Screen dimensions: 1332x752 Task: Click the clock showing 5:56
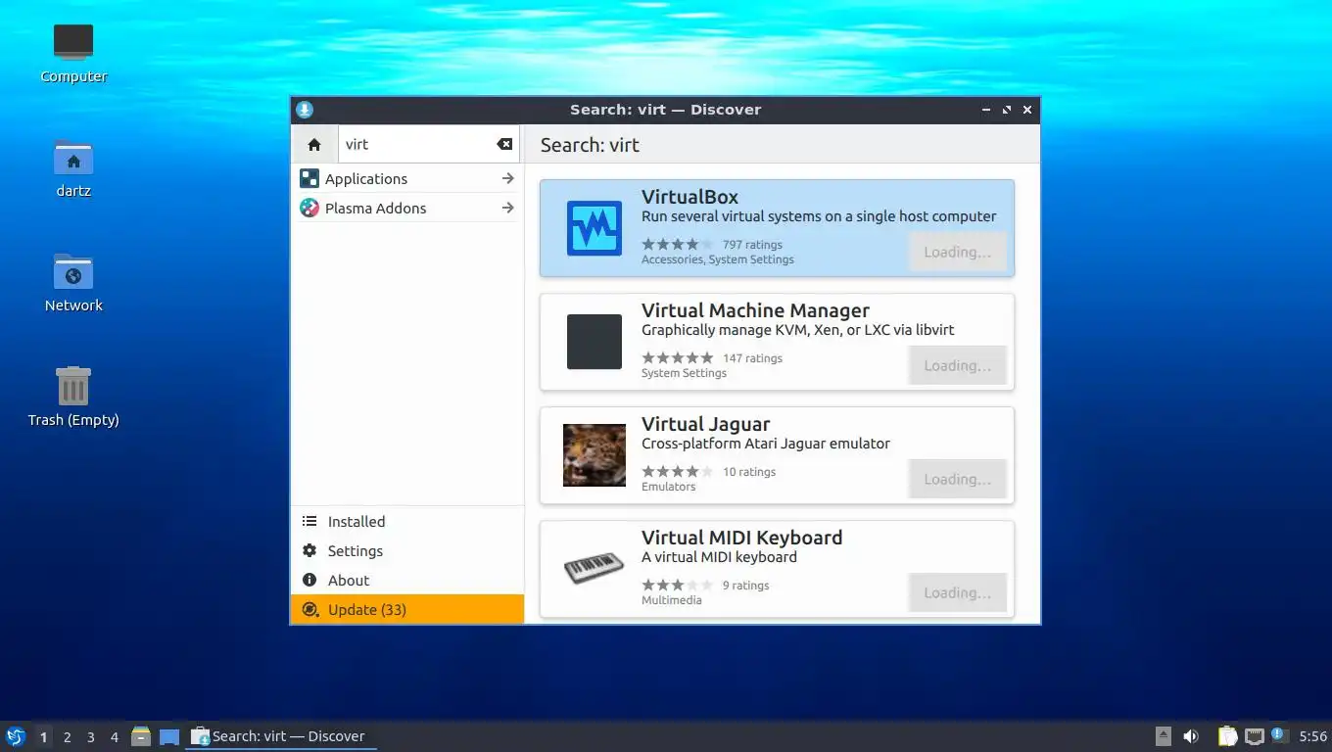click(x=1312, y=736)
